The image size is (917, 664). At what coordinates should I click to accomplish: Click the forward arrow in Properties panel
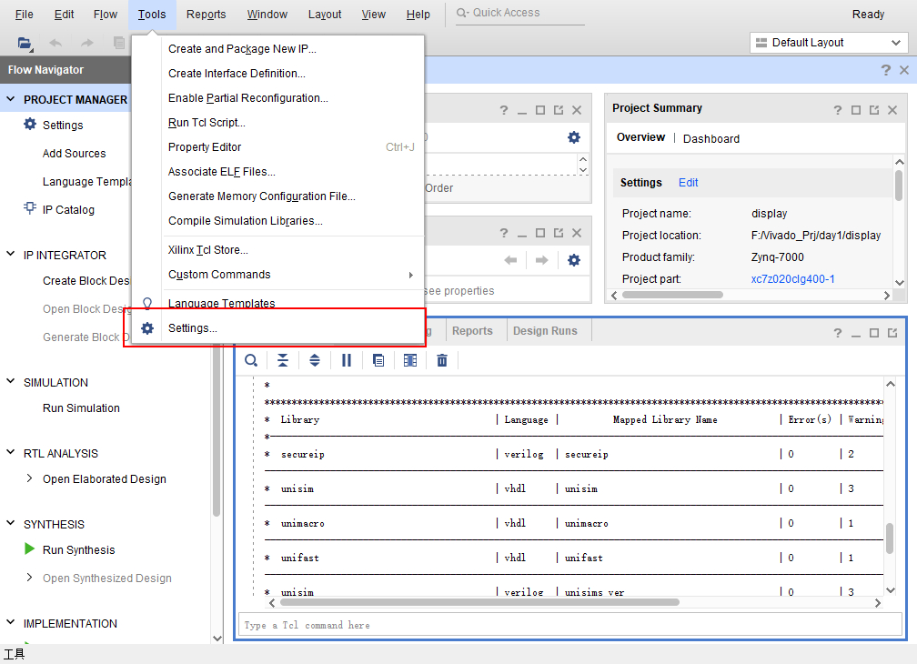point(541,260)
